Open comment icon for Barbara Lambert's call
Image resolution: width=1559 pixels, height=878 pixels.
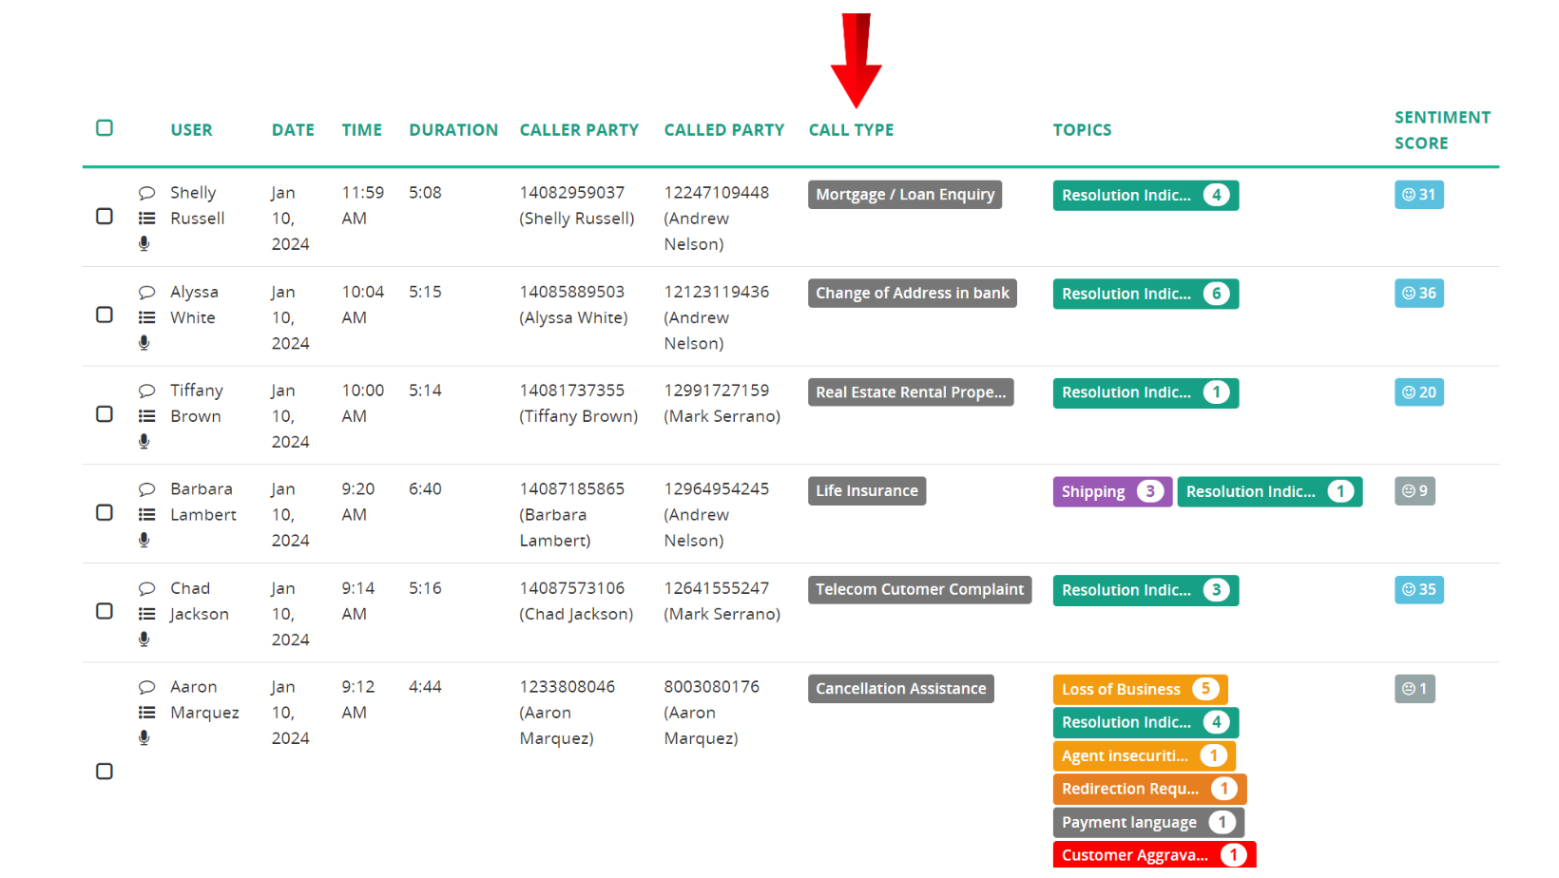[x=146, y=489]
